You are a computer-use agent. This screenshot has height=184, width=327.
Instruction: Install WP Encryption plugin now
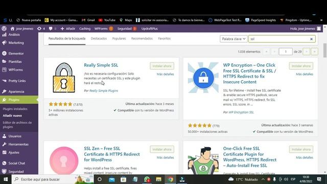click(x=301, y=66)
